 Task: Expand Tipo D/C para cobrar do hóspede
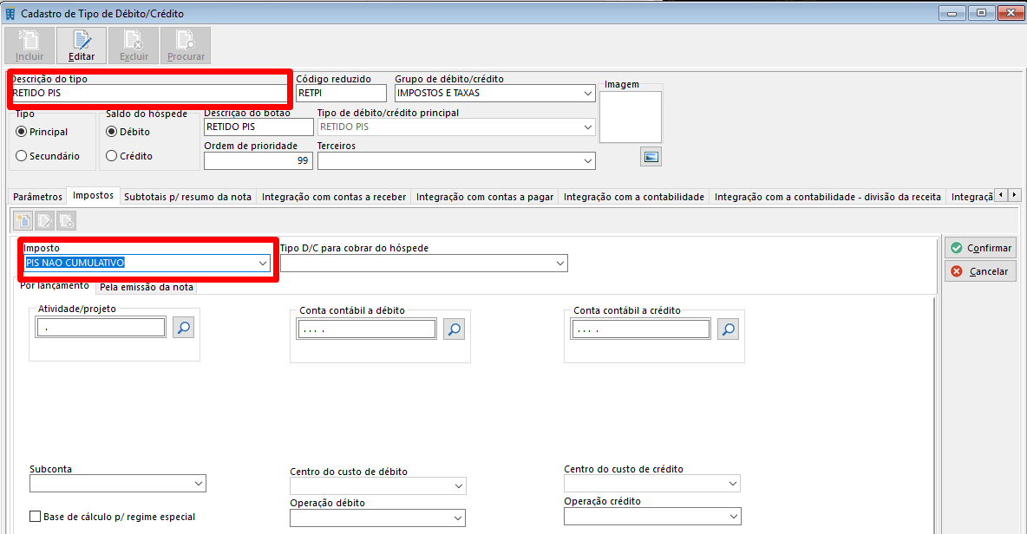[560, 263]
